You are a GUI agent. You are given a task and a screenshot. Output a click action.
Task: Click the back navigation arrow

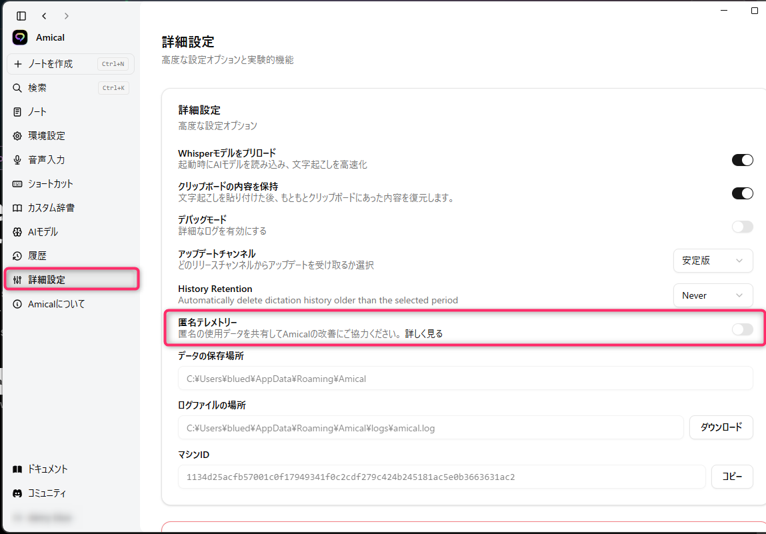44,15
